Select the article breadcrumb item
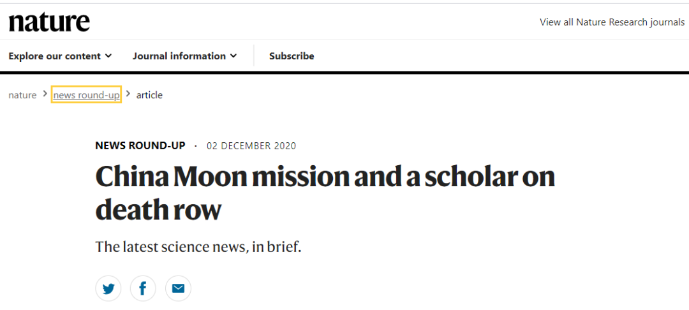Image resolution: width=689 pixels, height=310 pixels. tap(149, 95)
